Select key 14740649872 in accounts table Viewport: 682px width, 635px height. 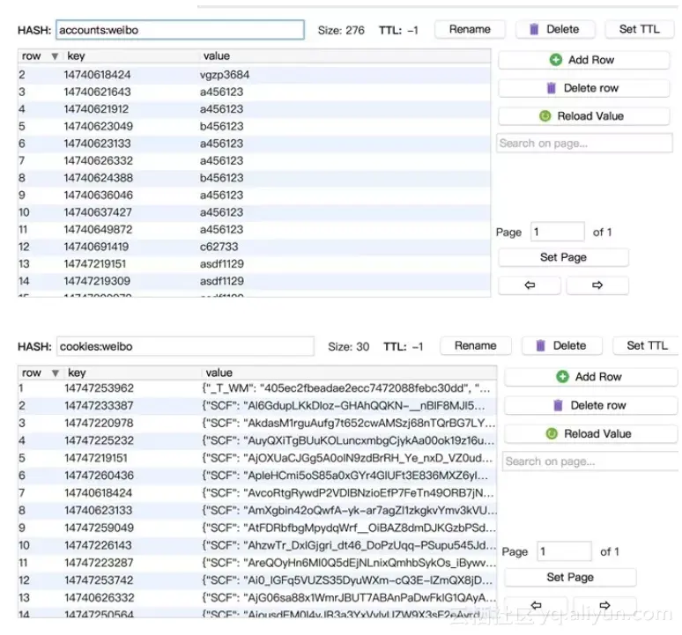(x=98, y=230)
